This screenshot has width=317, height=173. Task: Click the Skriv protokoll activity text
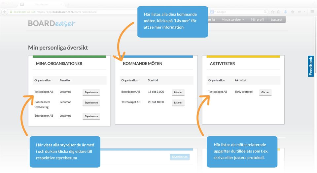(x=244, y=92)
